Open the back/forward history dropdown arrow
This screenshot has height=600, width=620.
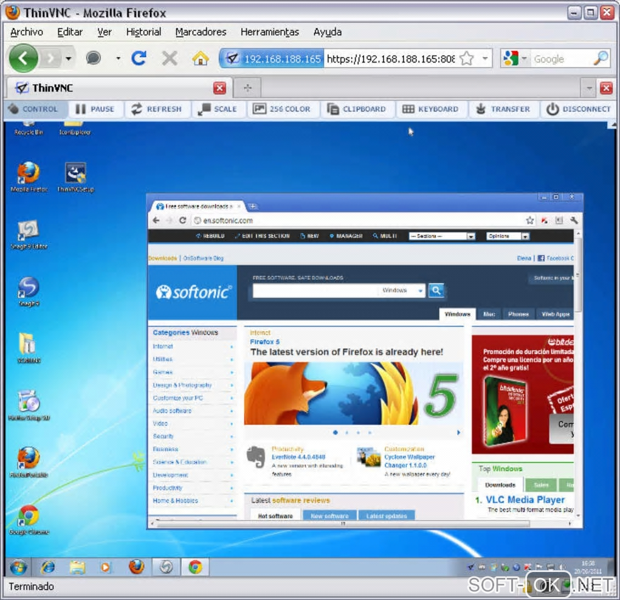(69, 58)
